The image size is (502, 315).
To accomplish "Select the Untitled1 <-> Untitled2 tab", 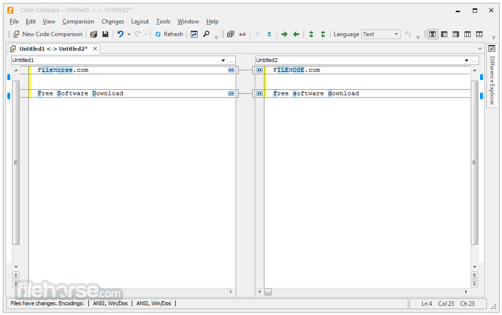I will click(x=53, y=49).
